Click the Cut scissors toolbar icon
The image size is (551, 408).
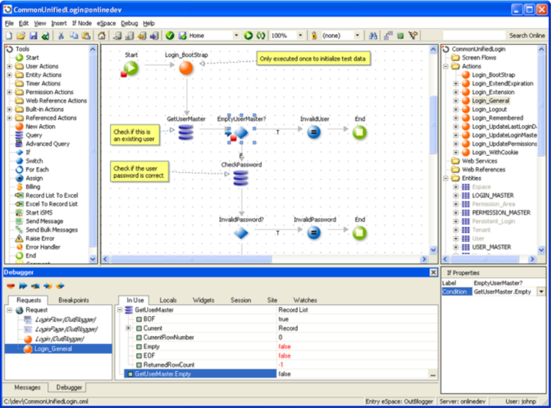pyautogui.click(x=61, y=35)
